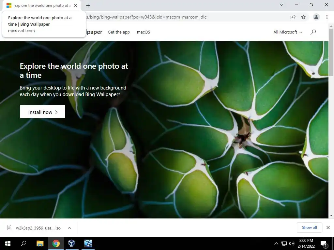Open the Chrome profile avatar
Screen dimensions: 334x250
tap(316, 17)
